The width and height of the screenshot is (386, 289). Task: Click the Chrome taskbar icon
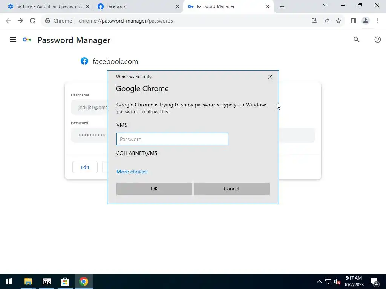(x=83, y=281)
